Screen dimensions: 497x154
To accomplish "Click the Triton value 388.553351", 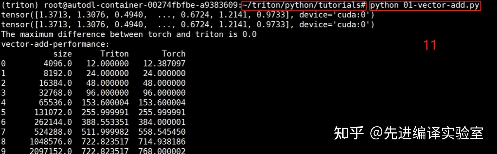I will tap(105, 122).
